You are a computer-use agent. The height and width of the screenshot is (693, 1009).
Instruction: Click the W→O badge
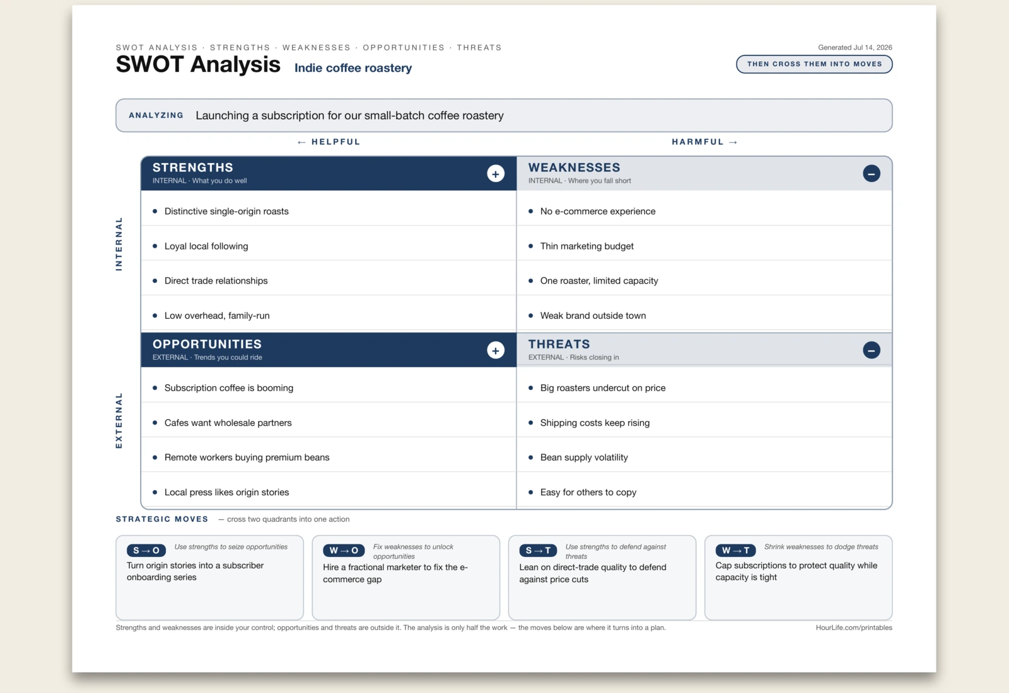click(x=344, y=551)
